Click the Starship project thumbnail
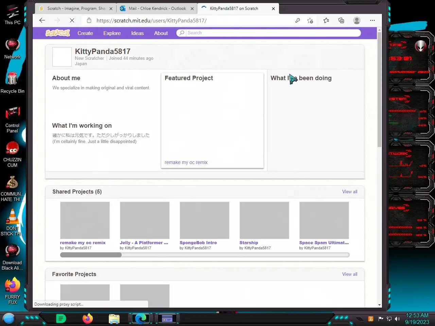 pyautogui.click(x=264, y=220)
